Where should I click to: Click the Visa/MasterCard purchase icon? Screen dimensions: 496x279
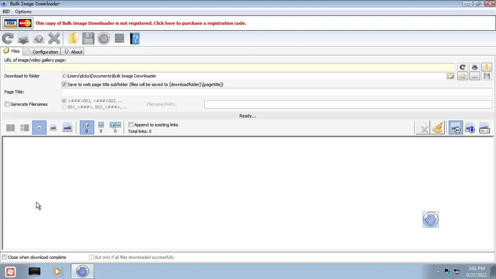pos(18,23)
